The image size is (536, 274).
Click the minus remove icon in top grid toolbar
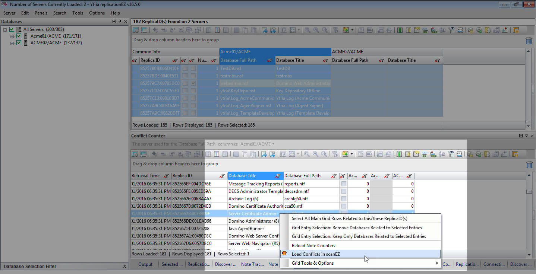pos(163,30)
